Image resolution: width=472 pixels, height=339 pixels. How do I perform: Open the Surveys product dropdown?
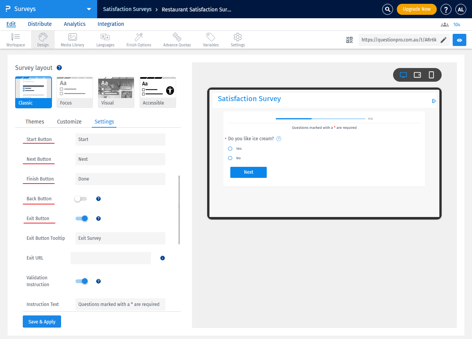click(89, 9)
